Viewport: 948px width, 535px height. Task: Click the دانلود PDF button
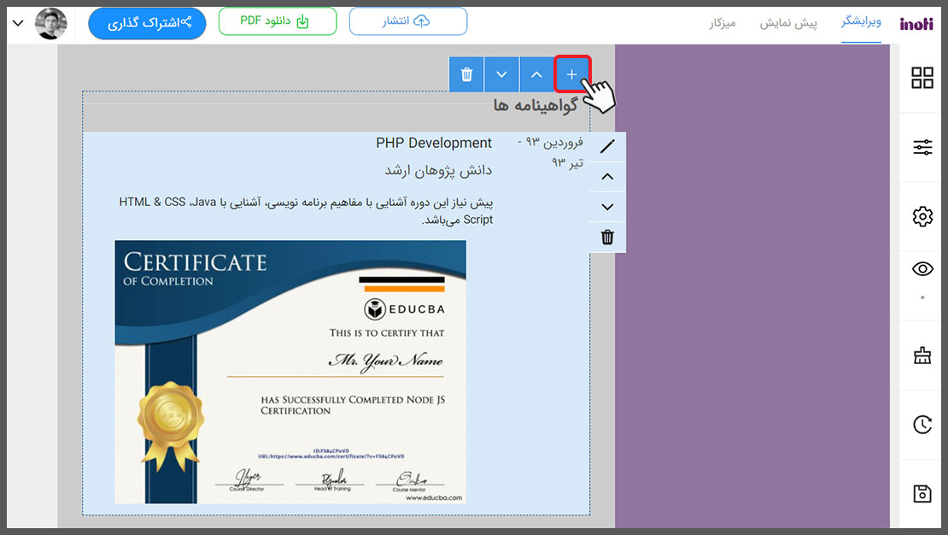click(x=278, y=22)
